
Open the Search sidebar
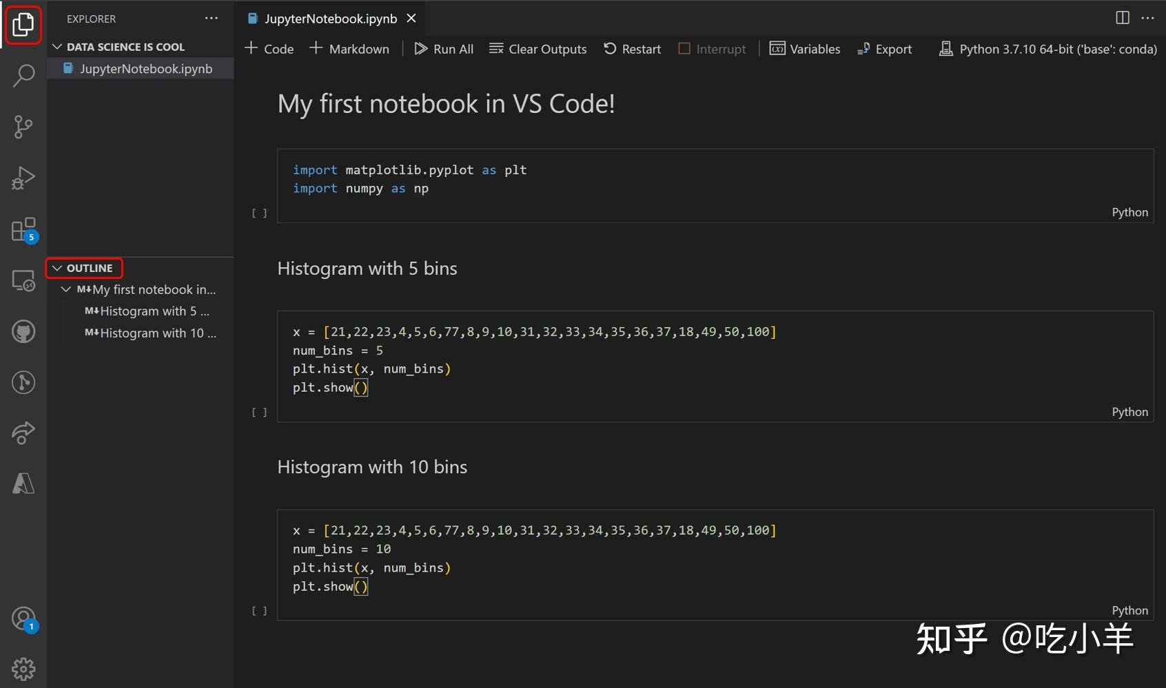(24, 74)
